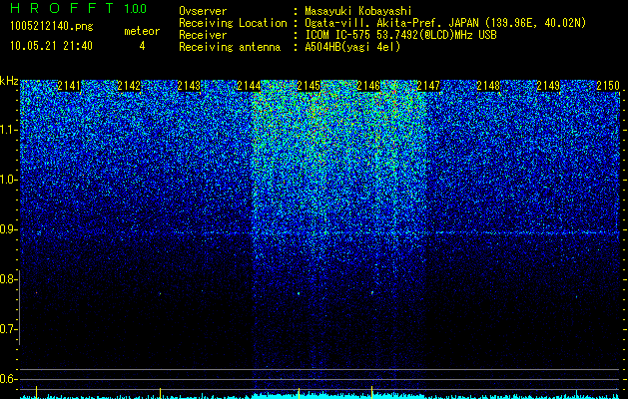Click the 2145 time label
Image resolution: width=628 pixels, height=399 pixels.
[x=309, y=86]
